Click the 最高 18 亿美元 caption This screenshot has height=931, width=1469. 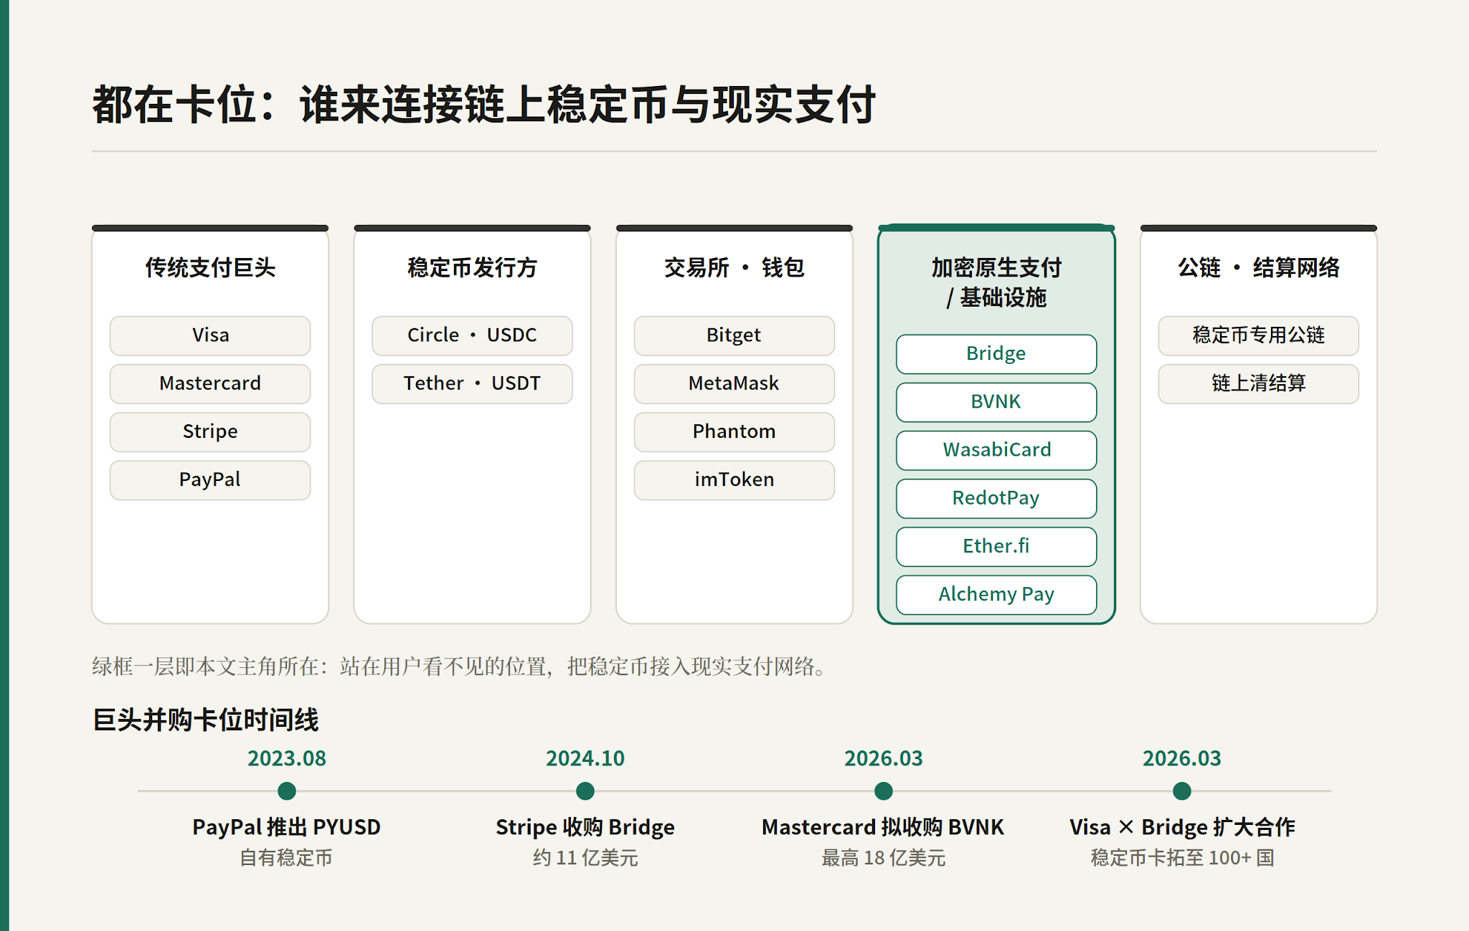(x=884, y=858)
